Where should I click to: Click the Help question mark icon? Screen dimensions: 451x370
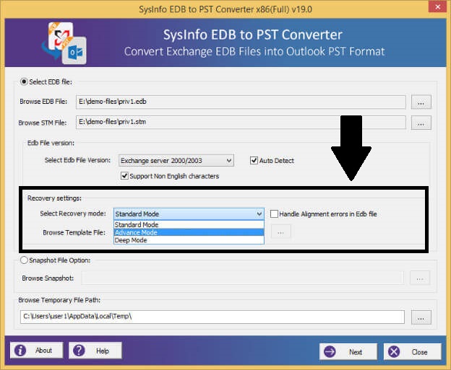79,351
